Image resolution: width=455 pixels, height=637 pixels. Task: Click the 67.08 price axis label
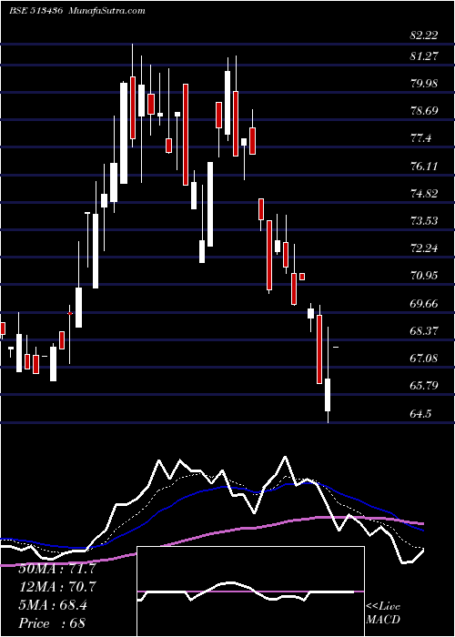tap(424, 359)
